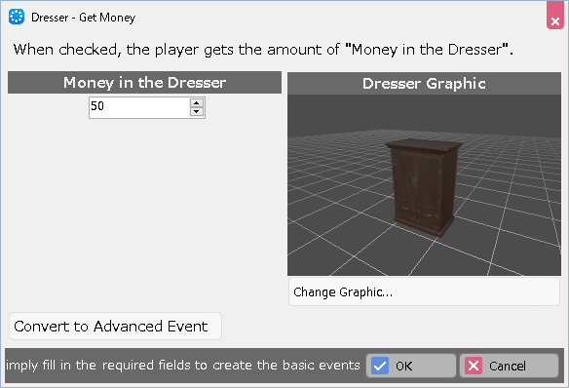Select Convert to Advanced Event
The width and height of the screenshot is (569, 388).
115,326
